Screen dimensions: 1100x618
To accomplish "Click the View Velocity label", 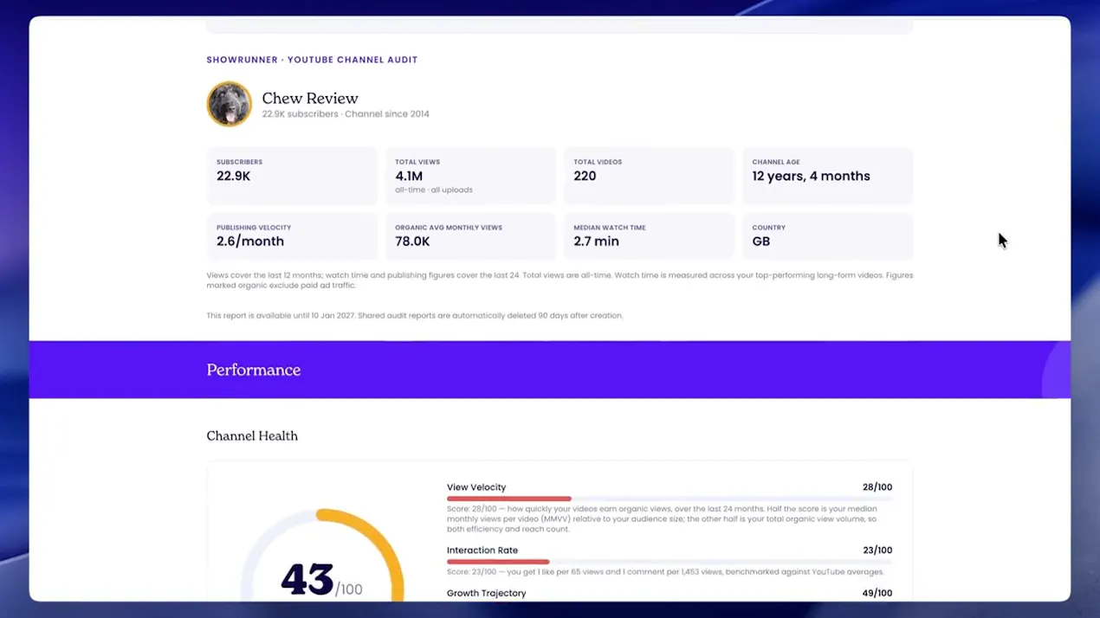I will pos(476,487).
